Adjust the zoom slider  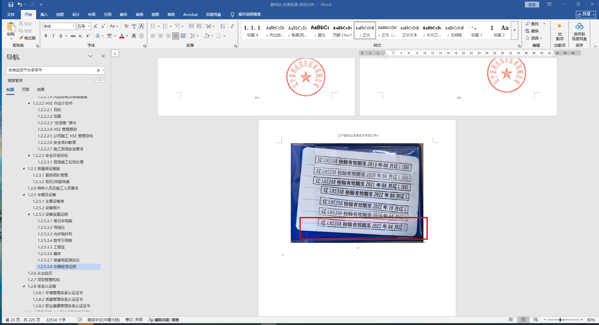click(x=560, y=320)
